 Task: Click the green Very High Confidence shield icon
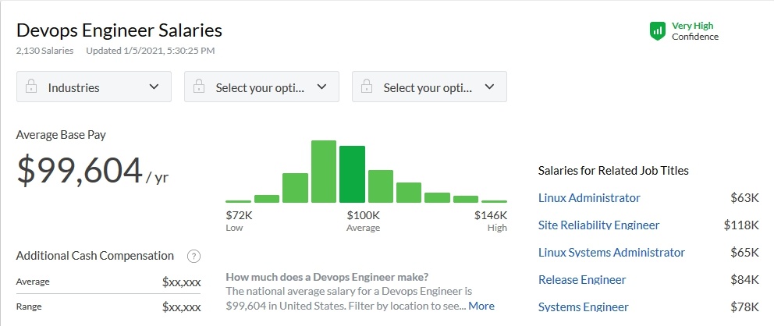point(657,31)
